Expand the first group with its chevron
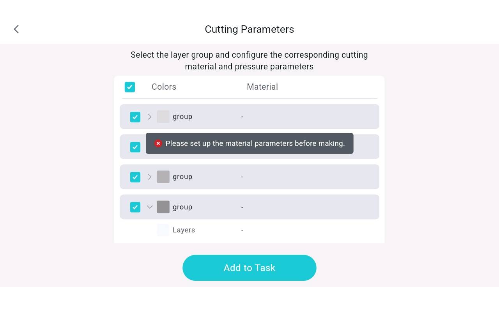Screen dimensions: 499x312 tap(150, 117)
